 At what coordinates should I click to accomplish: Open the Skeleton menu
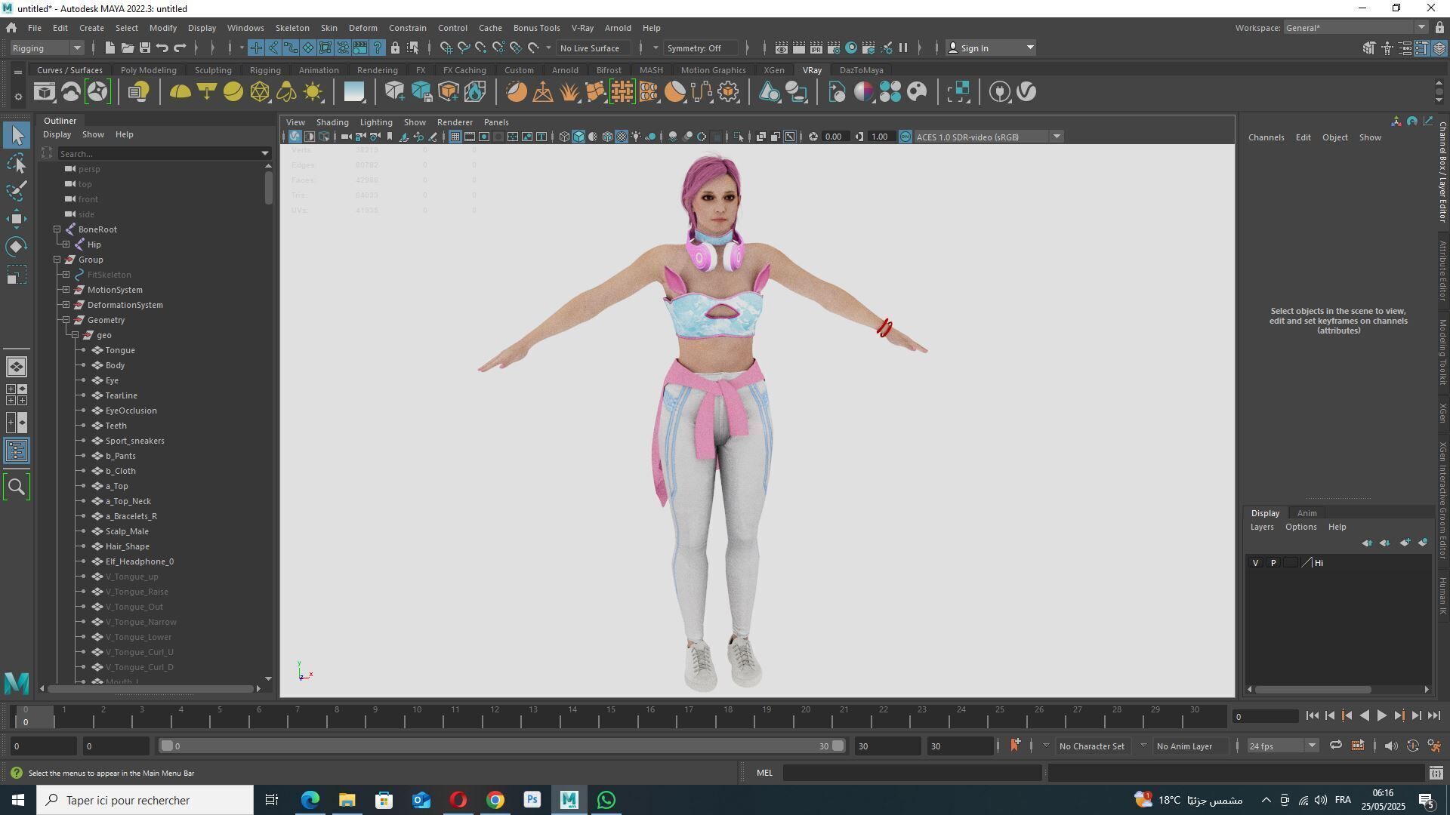[x=292, y=28]
